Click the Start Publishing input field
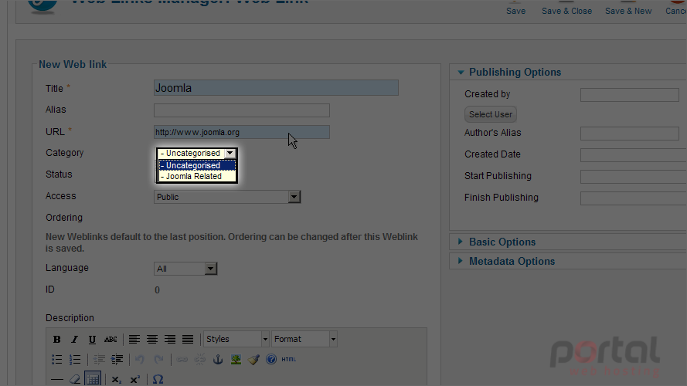The height and width of the screenshot is (386, 687). coord(634,177)
